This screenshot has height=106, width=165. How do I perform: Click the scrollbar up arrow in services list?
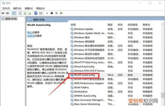tap(163, 24)
